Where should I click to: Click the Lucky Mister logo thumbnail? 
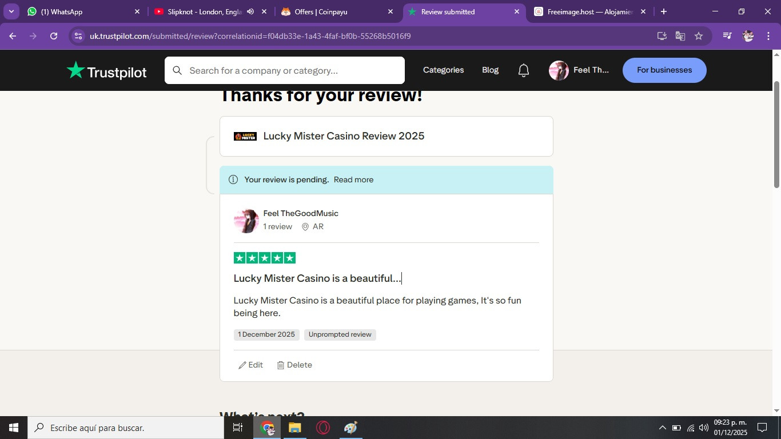click(x=245, y=136)
